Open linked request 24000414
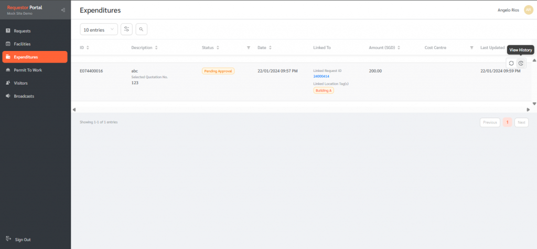The width and height of the screenshot is (537, 249). (321, 76)
